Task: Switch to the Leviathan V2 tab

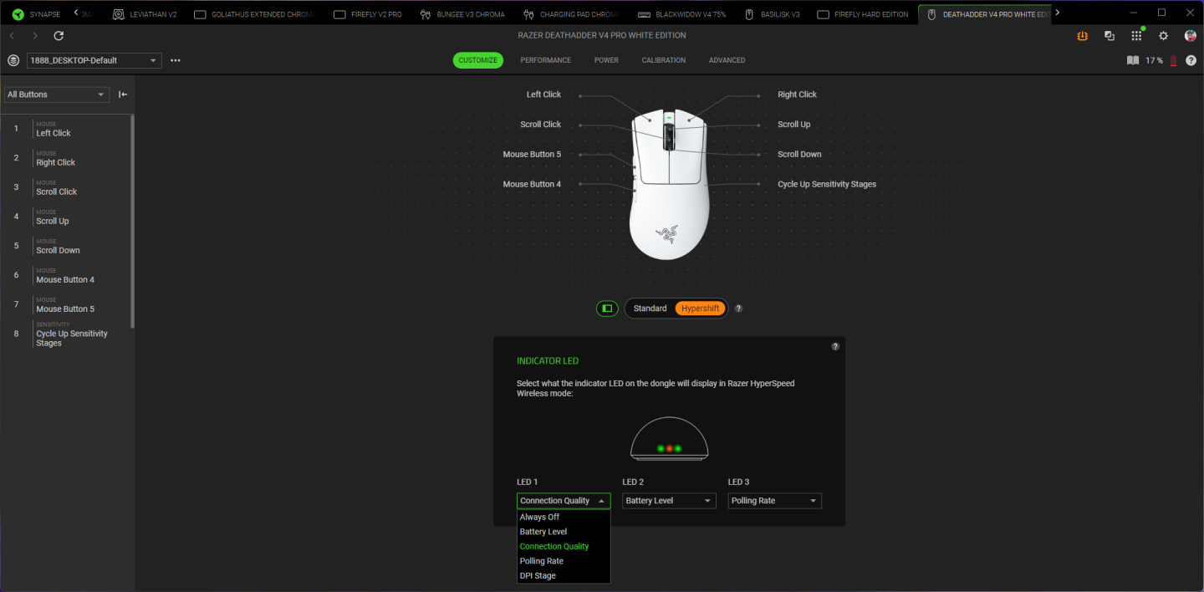Action: tap(144, 14)
